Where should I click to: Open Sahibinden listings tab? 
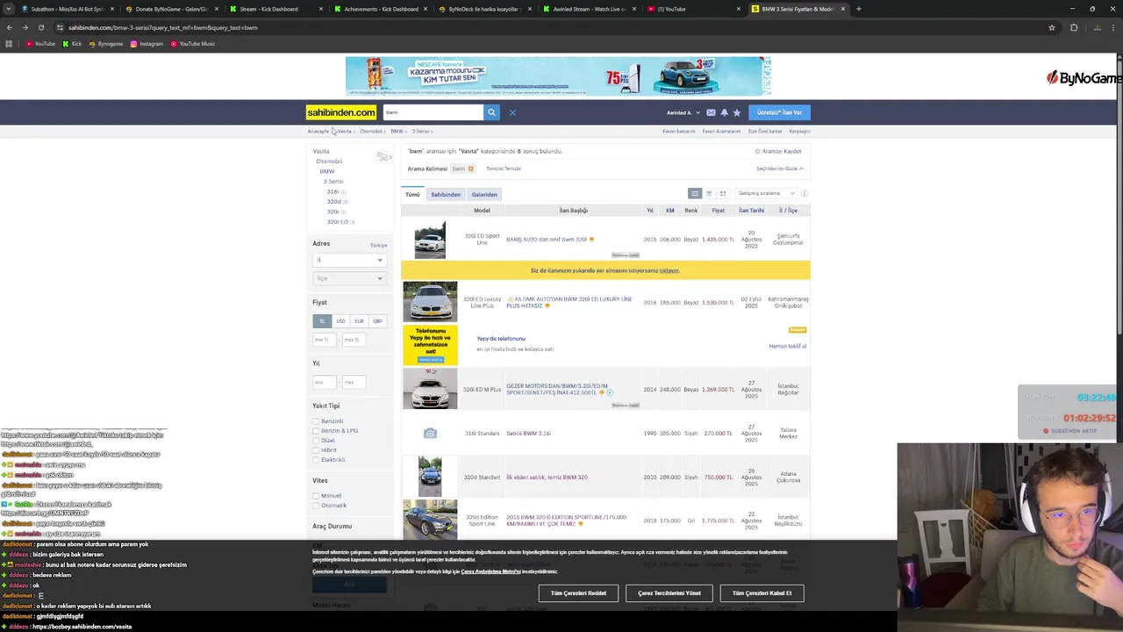[x=446, y=194]
